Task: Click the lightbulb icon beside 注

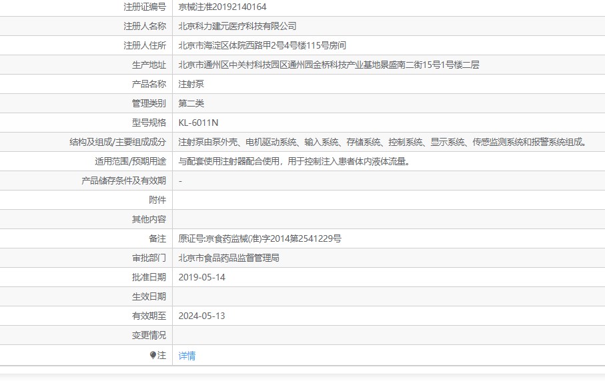Action: pyautogui.click(x=153, y=355)
